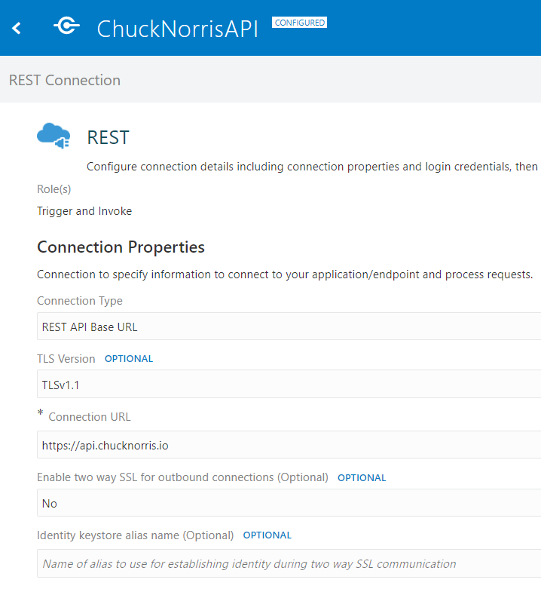Image resolution: width=541 pixels, height=595 pixels.
Task: Click the Role(s) label
Action: [53, 189]
